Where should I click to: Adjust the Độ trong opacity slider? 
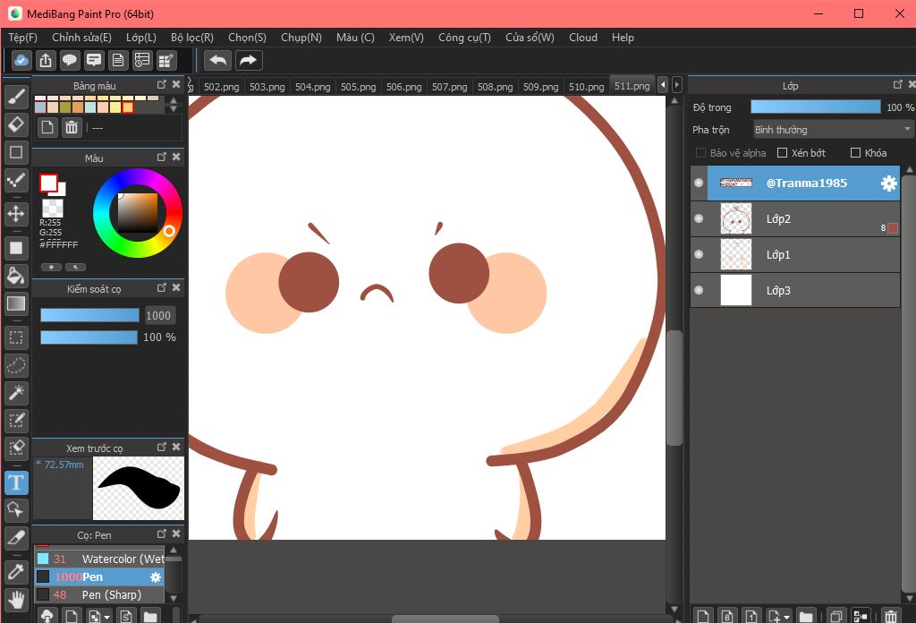tap(816, 107)
